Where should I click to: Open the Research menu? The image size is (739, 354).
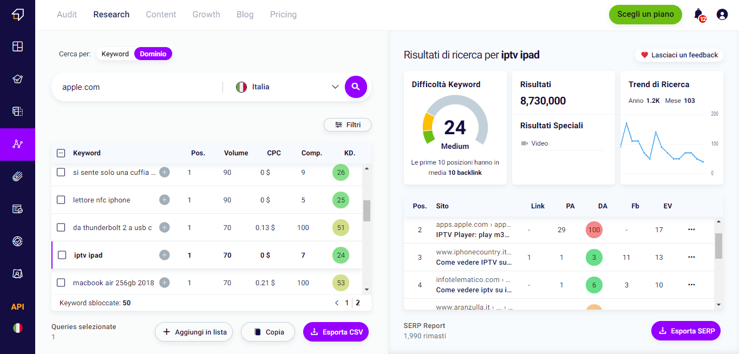pyautogui.click(x=112, y=15)
